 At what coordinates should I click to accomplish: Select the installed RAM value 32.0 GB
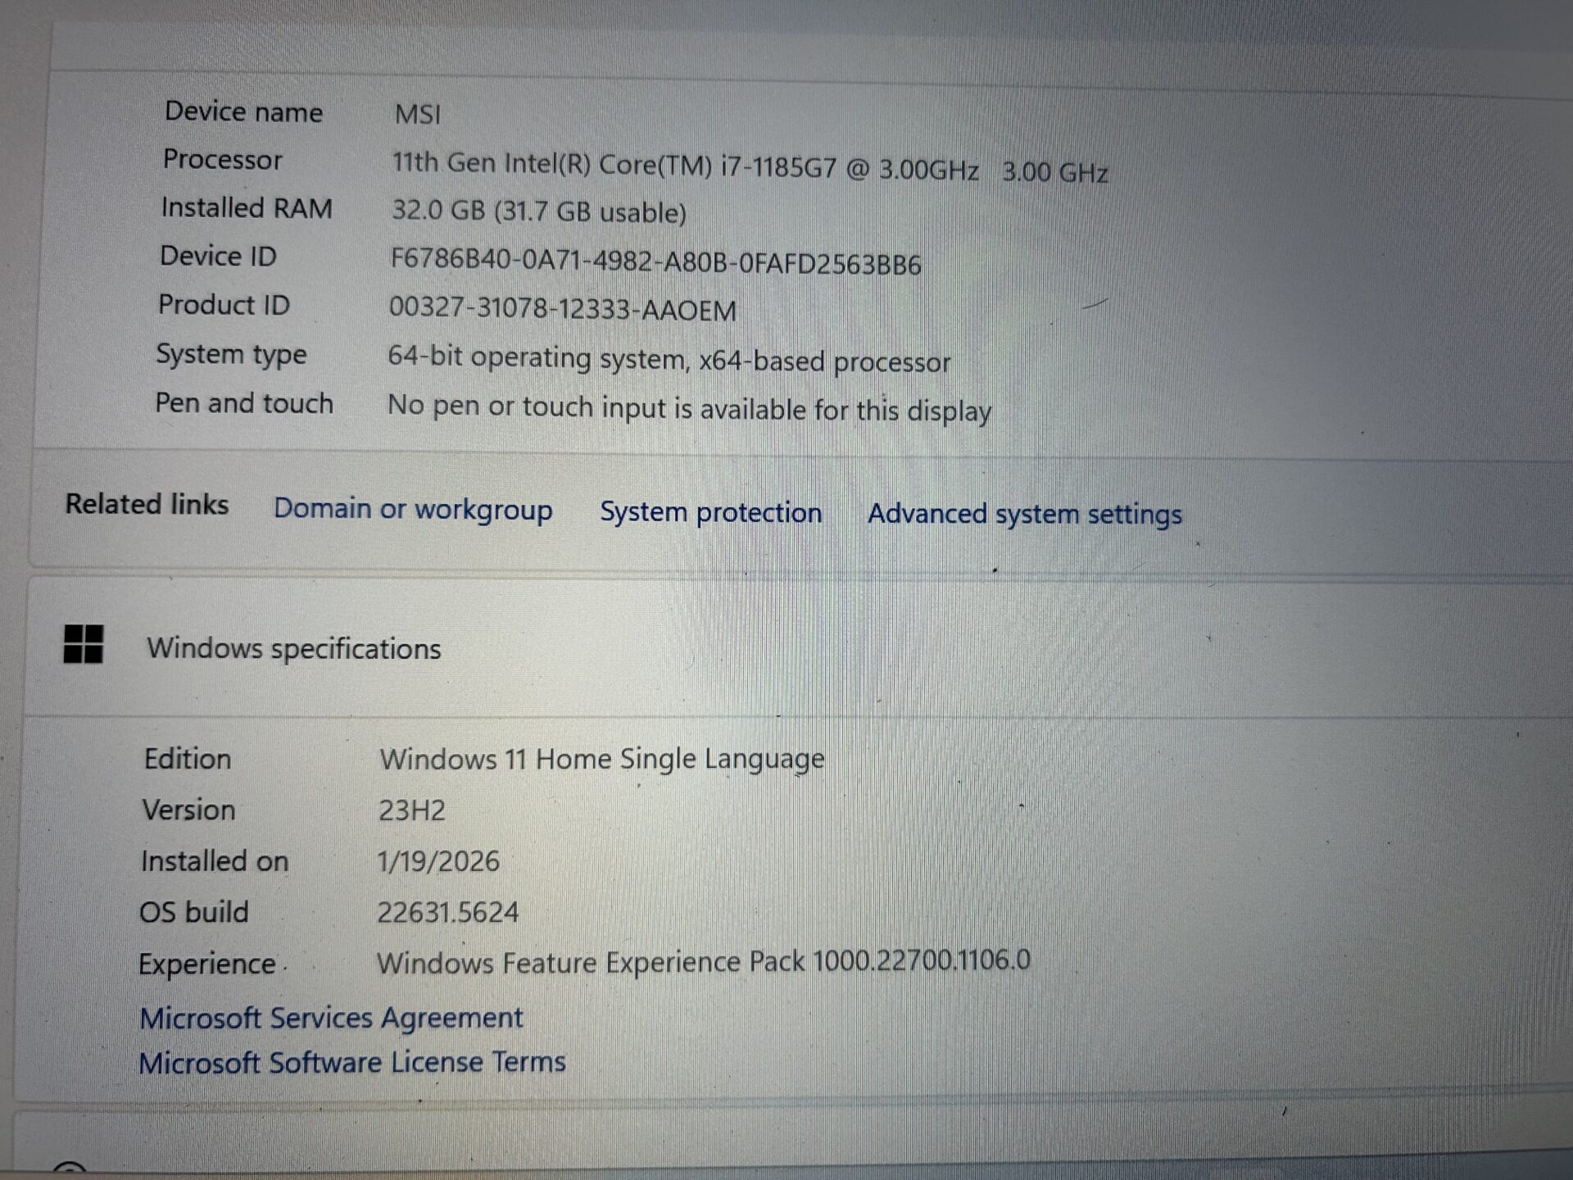point(438,210)
